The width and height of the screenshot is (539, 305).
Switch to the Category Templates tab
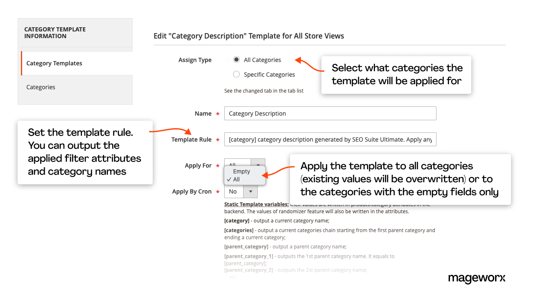(54, 63)
